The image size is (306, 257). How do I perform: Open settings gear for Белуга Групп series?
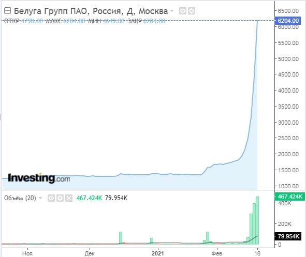coord(192,11)
